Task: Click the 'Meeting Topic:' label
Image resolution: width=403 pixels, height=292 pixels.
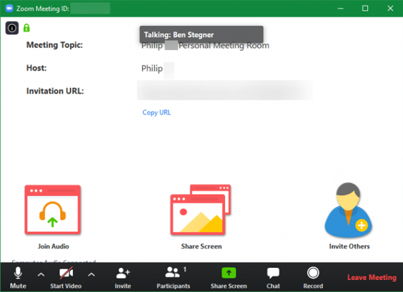Action: [x=54, y=45]
